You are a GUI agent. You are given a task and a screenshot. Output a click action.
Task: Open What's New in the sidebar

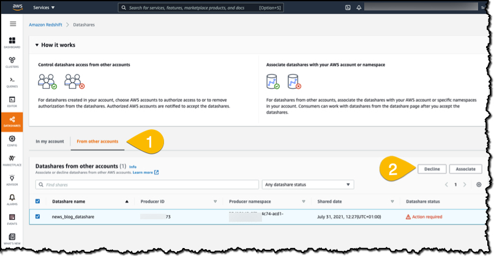click(12, 239)
